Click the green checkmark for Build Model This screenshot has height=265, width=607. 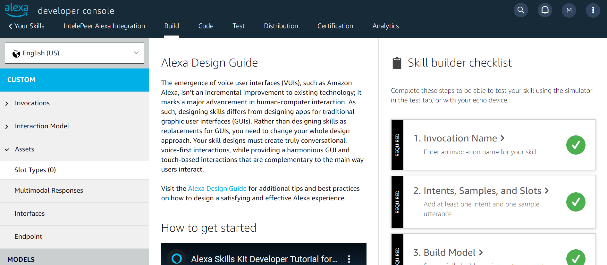tap(576, 257)
